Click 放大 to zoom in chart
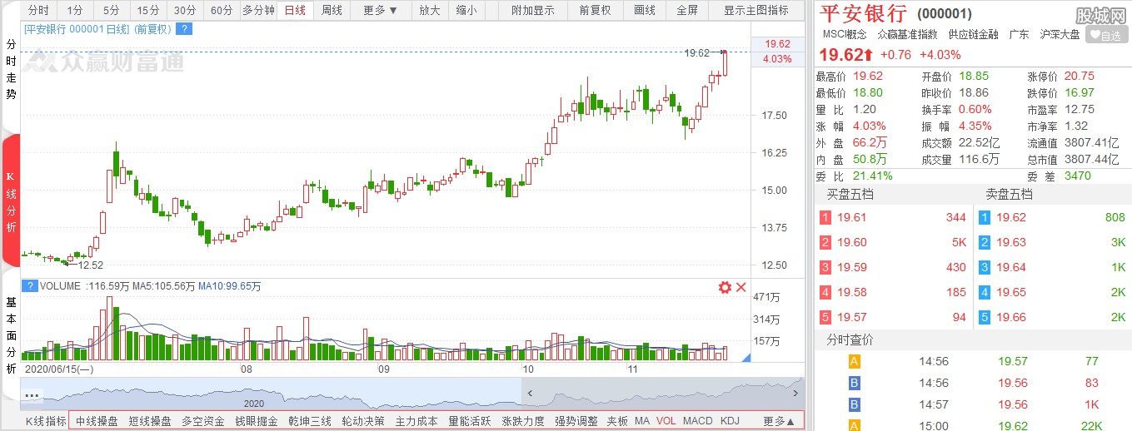The height and width of the screenshot is (431, 1132). point(430,11)
